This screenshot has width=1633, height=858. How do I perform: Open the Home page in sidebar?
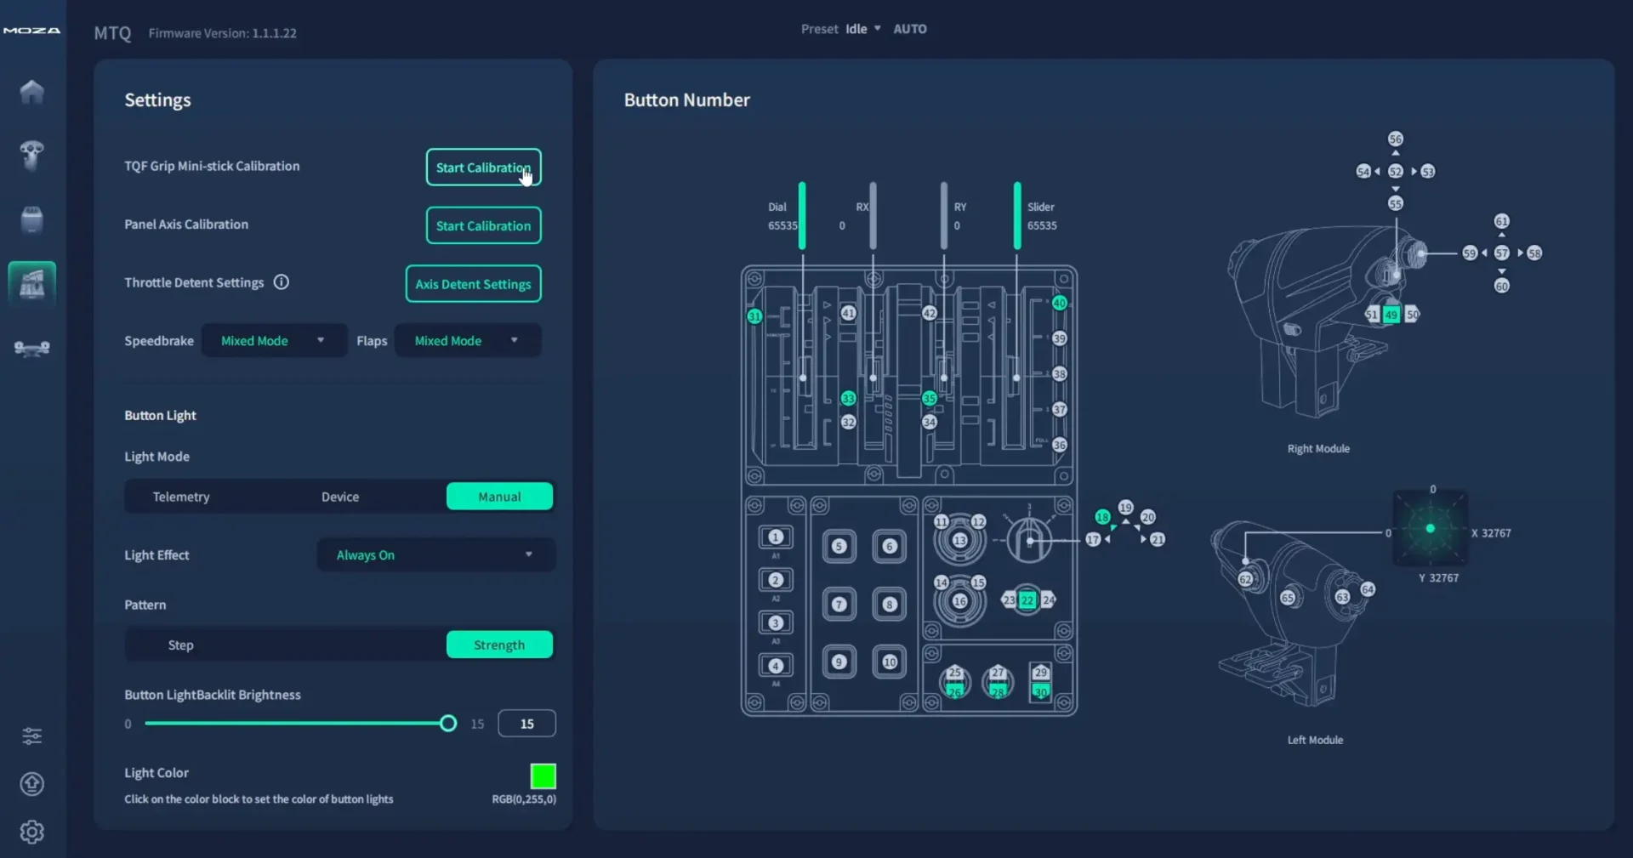point(31,91)
